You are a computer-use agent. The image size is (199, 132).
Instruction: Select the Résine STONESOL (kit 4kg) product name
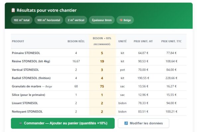[x=31, y=61]
